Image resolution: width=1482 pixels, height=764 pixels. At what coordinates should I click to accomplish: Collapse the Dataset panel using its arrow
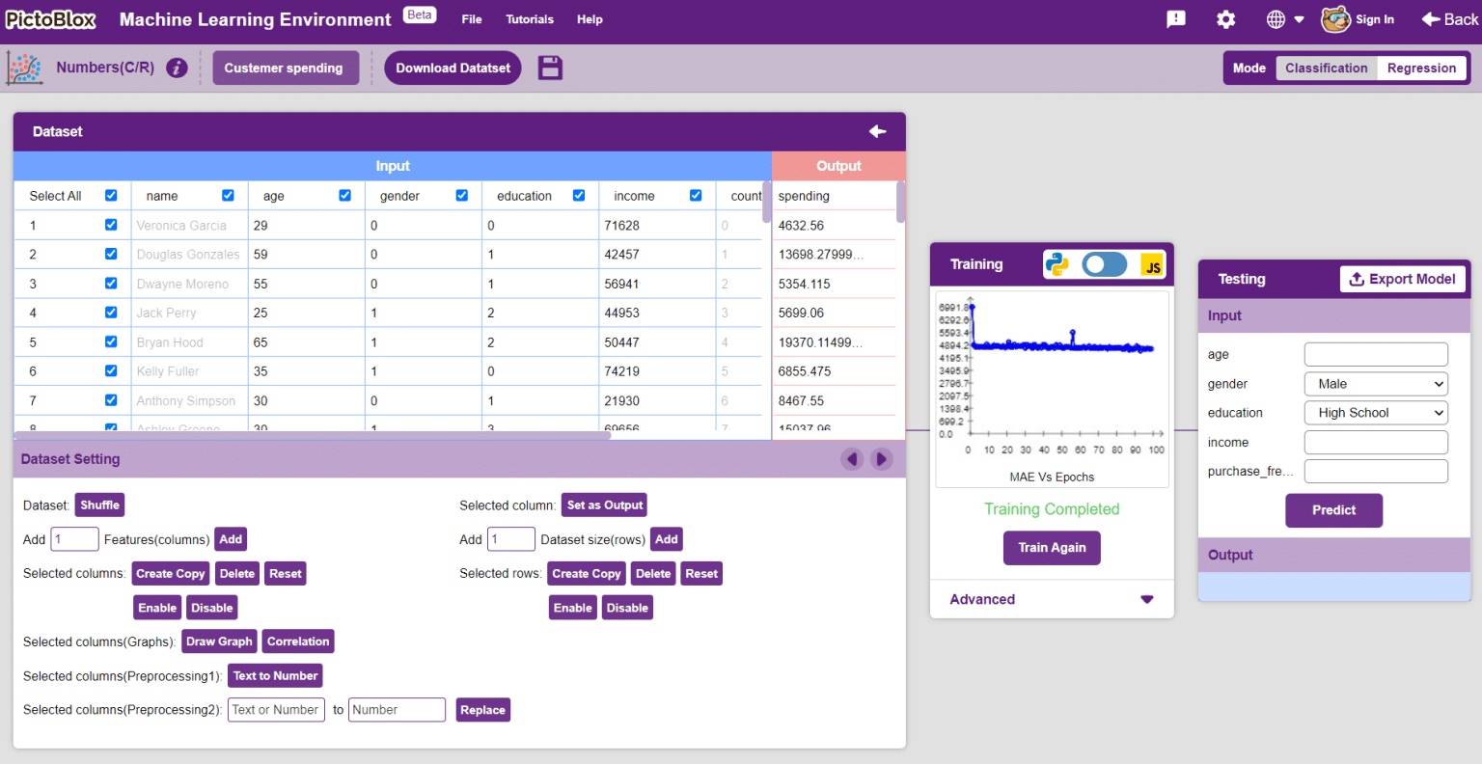[877, 132]
